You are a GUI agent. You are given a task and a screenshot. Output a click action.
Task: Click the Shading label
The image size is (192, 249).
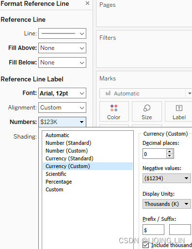(x=25, y=137)
